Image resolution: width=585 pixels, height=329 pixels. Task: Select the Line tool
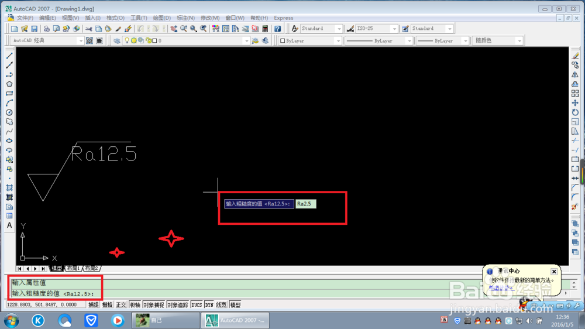[x=9, y=56]
